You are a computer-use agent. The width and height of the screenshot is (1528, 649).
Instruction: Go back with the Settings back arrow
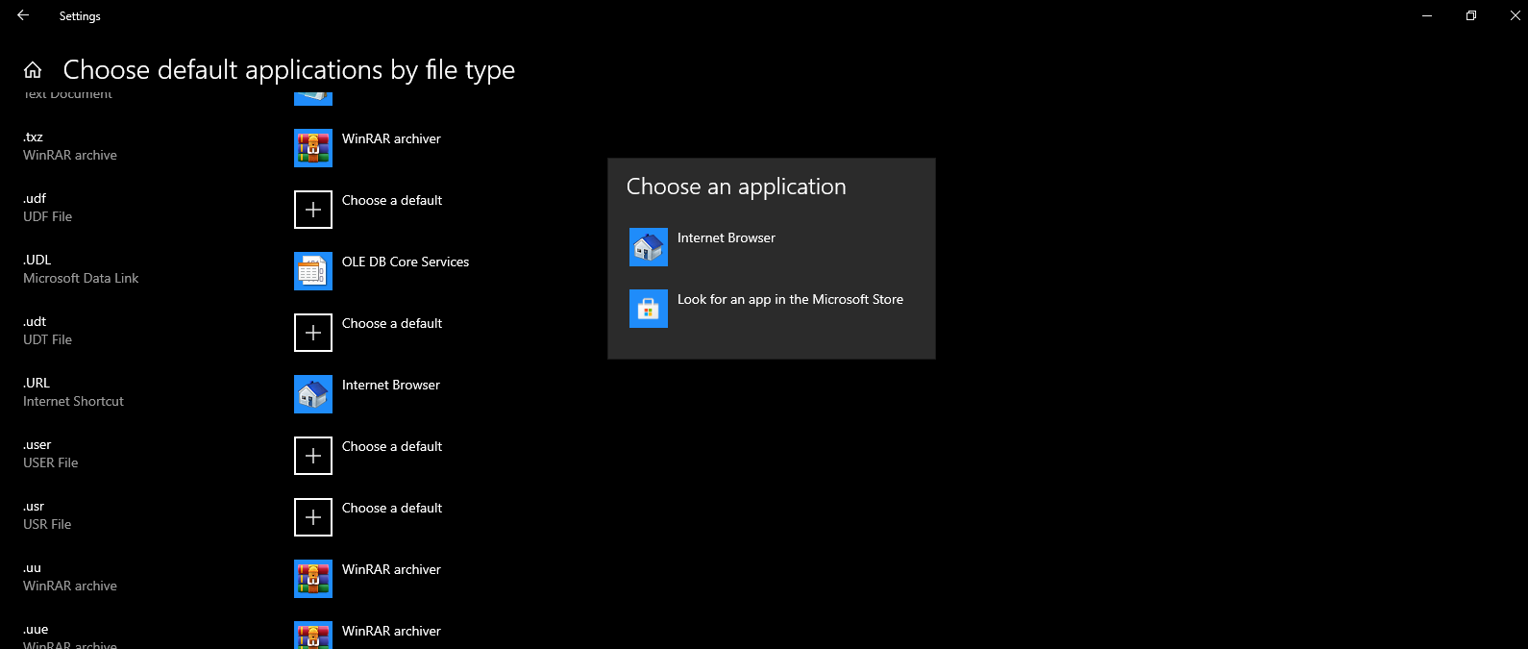pyautogui.click(x=23, y=15)
